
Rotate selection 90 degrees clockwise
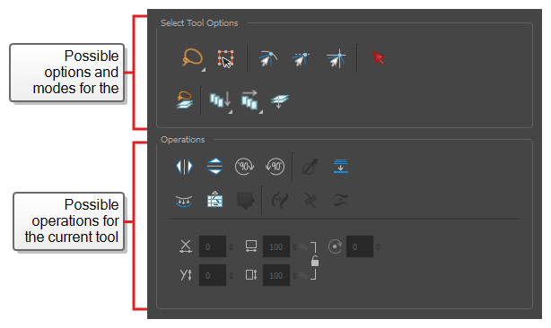(245, 167)
